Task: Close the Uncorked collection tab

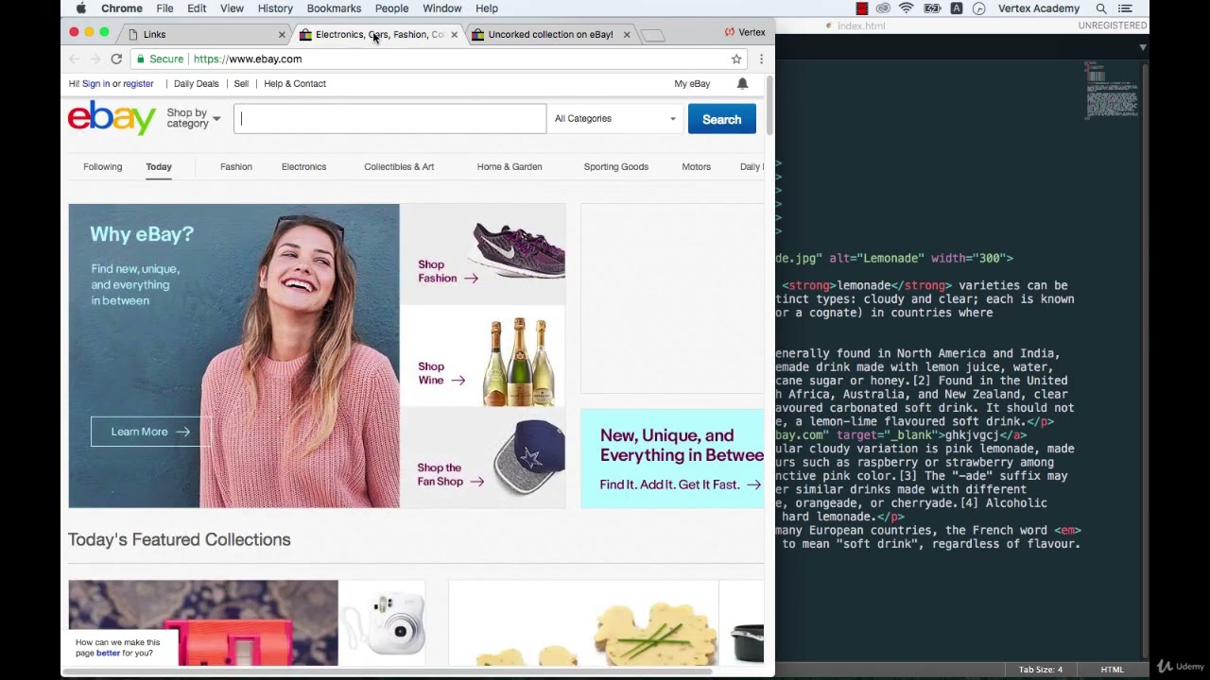Action: 626,35
